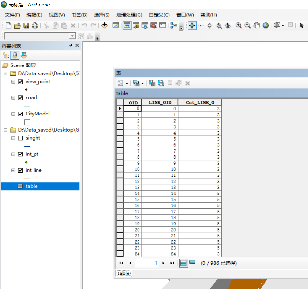308x289 pixels.
Task: Click the table tab at window bottom
Action: click(124, 273)
